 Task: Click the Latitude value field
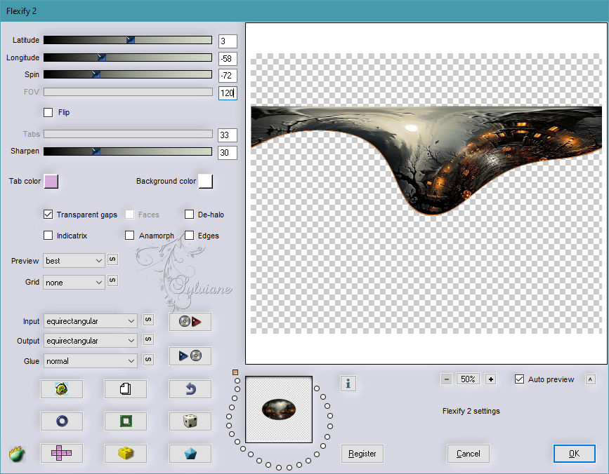click(228, 41)
